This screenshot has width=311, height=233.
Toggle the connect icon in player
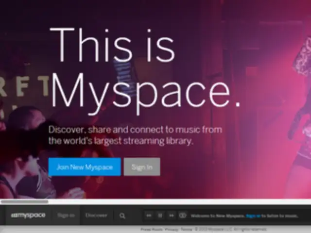coord(183,216)
